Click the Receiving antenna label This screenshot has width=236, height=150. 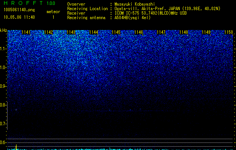pos(86,18)
